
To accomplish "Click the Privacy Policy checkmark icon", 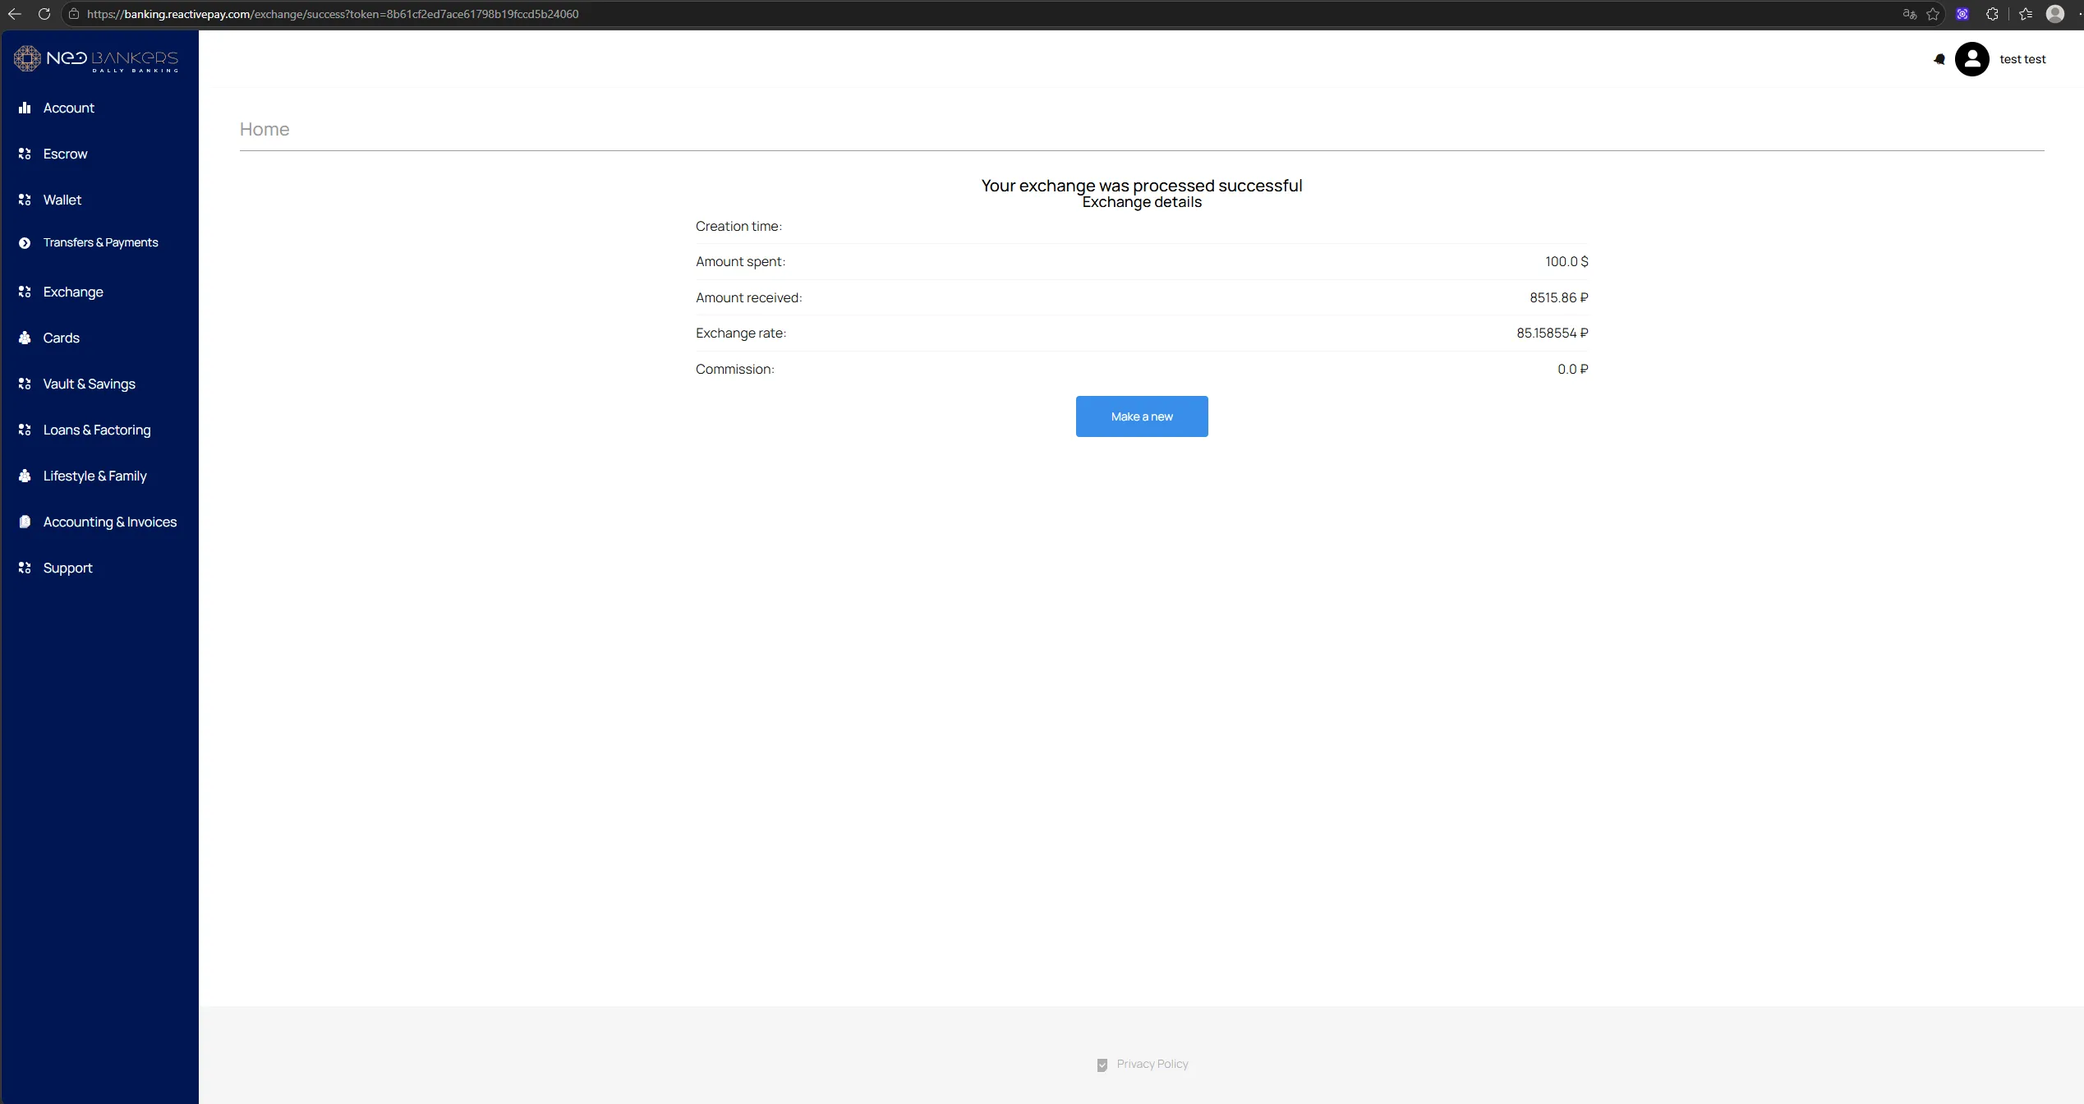I will pos(1102,1065).
